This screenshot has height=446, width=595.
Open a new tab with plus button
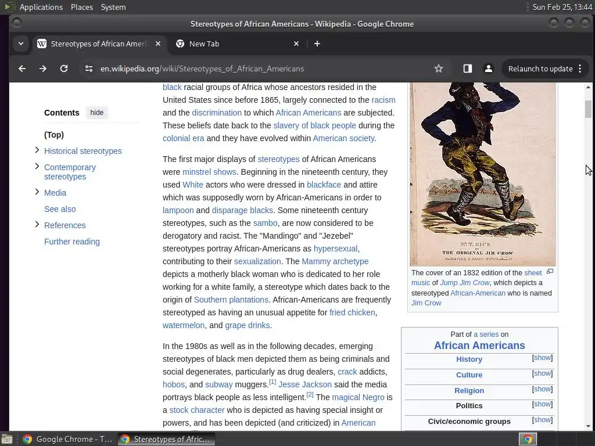(x=317, y=44)
